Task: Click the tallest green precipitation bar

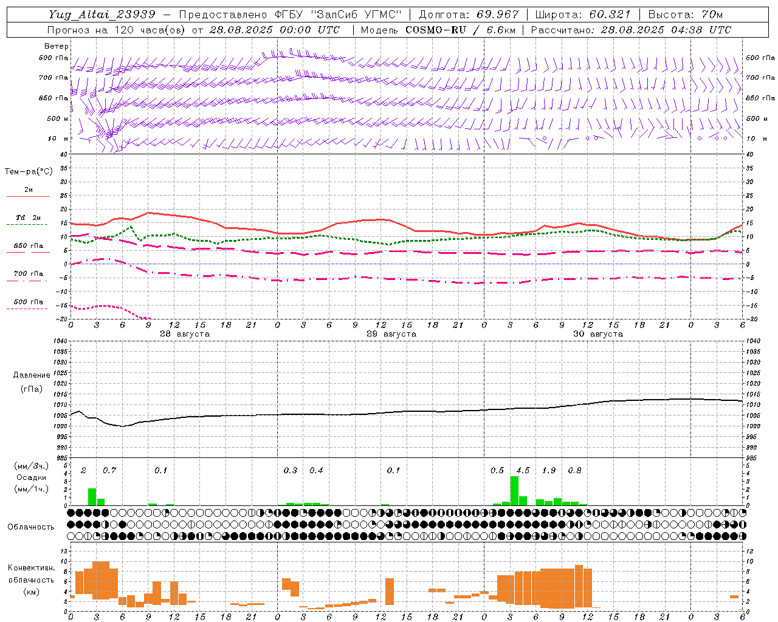Action: click(514, 491)
